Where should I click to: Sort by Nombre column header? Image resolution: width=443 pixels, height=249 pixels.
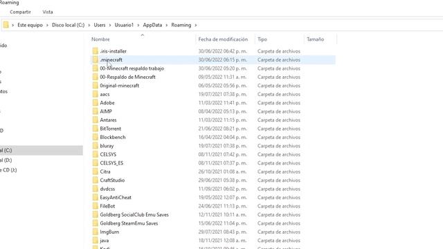pos(100,39)
